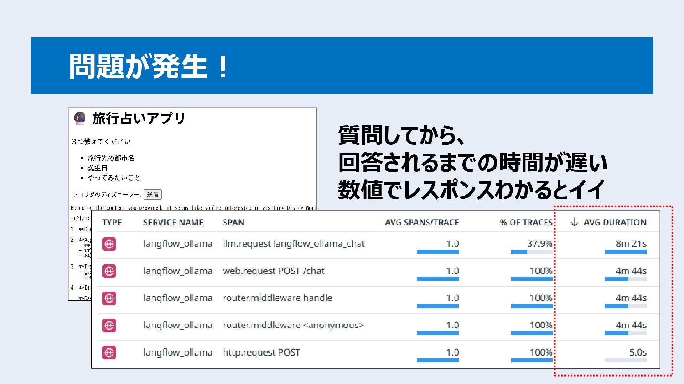Click the crystal ball icon beside 旅行占いアプリ
Viewport: 684px width, 384px height.
(x=80, y=118)
